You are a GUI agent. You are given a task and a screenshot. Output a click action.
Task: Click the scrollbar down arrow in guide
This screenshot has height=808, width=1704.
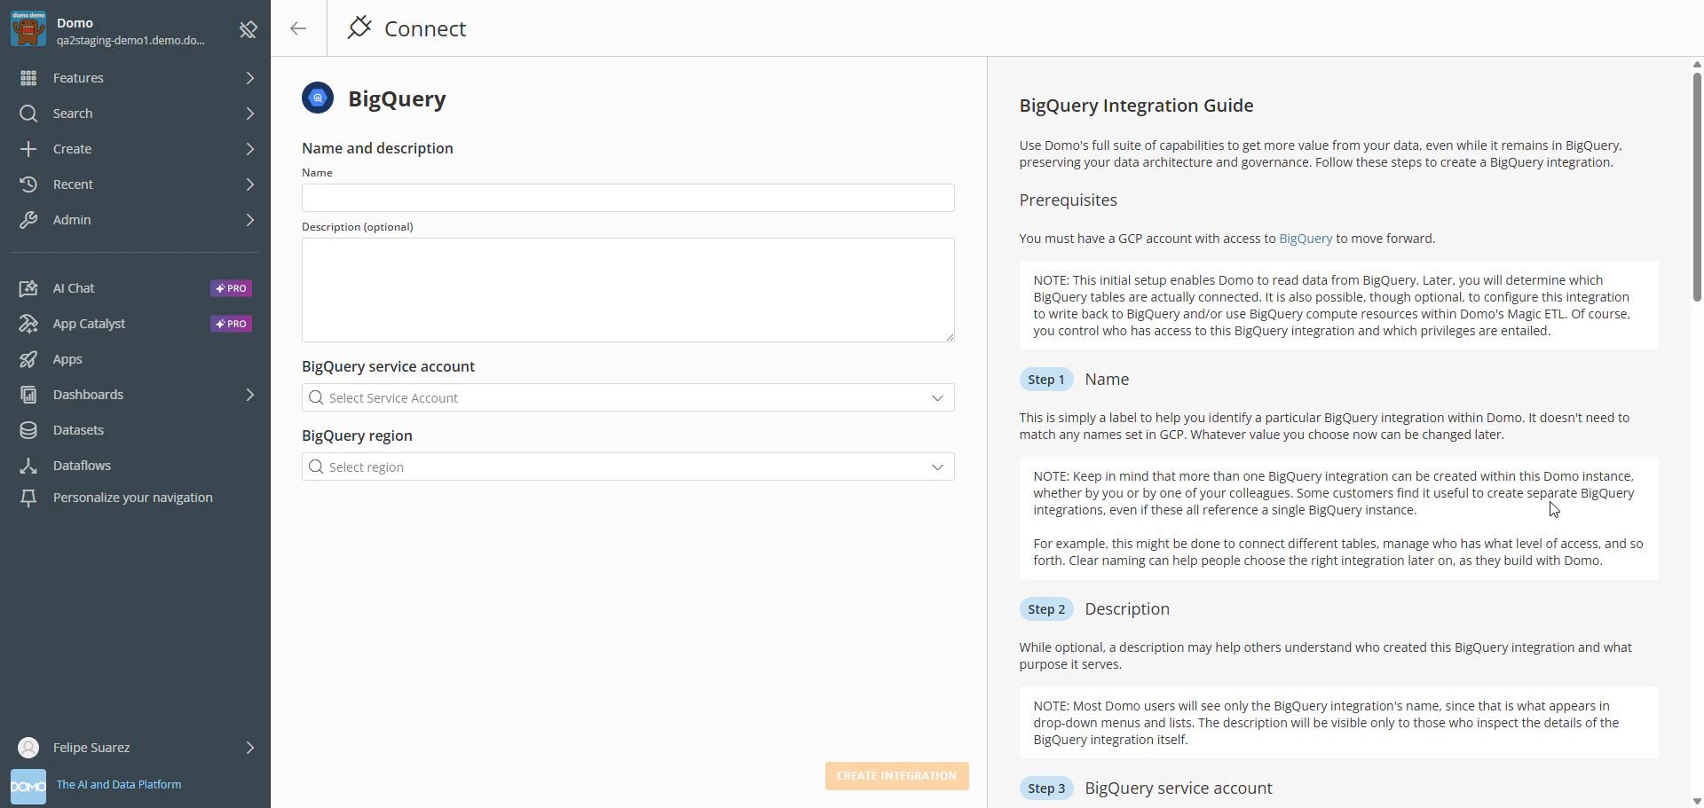pyautogui.click(x=1697, y=800)
